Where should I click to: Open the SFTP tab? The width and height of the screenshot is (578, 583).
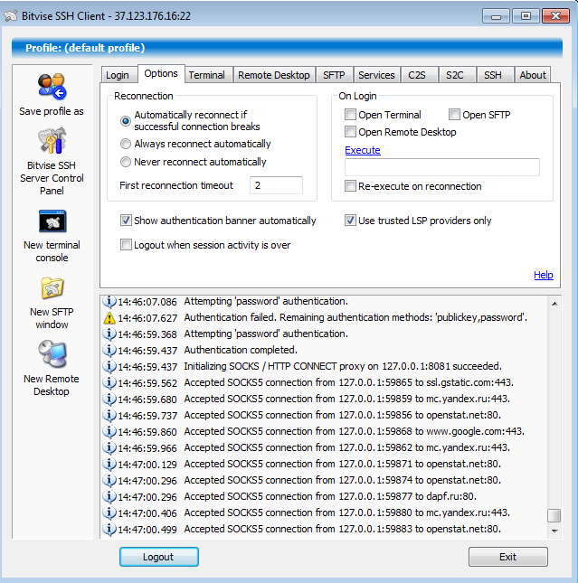[334, 75]
